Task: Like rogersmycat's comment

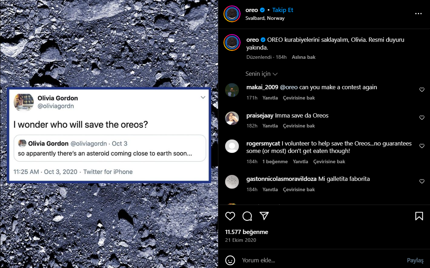Action: click(x=422, y=146)
